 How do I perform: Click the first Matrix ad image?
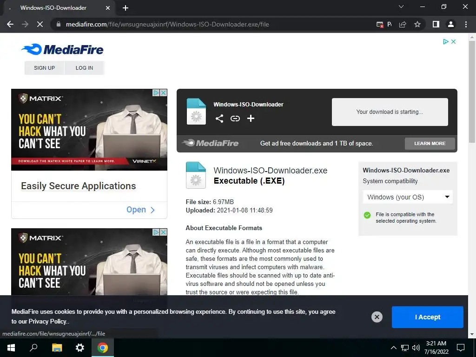[x=89, y=130]
